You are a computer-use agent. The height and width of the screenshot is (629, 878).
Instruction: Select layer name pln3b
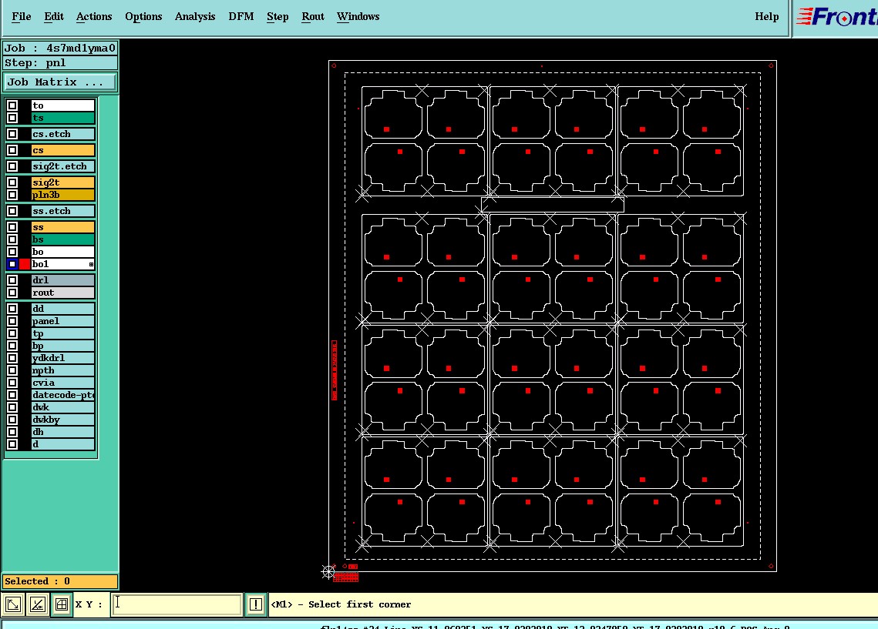pyautogui.click(x=62, y=195)
